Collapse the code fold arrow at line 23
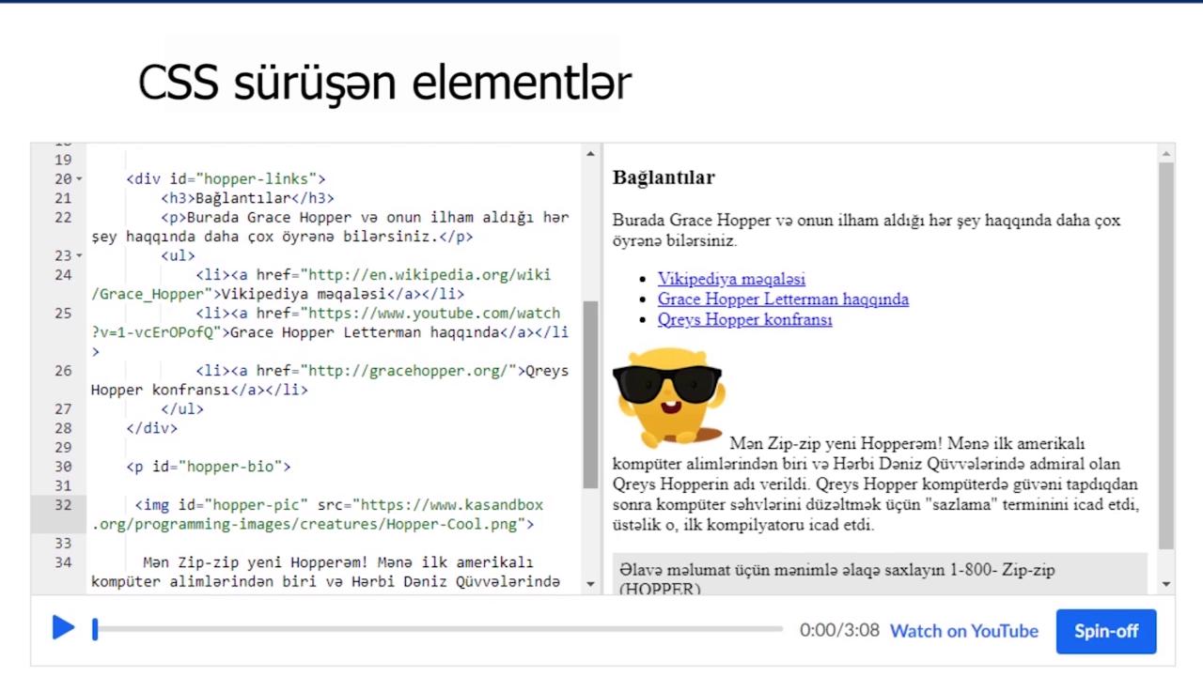1203x676 pixels. (x=80, y=255)
